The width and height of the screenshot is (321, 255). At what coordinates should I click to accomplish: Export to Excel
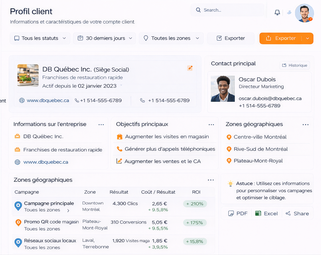click(266, 213)
